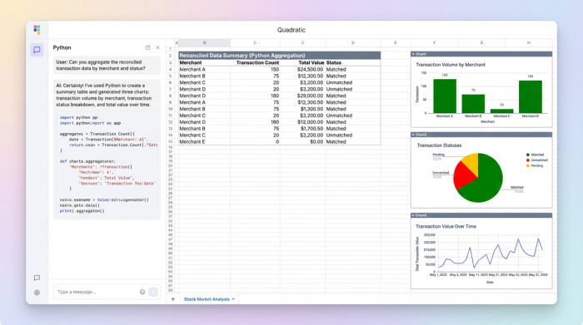Select column E header
Image resolution: width=583 pixels, height=325 pixels.
pyautogui.click(x=396, y=42)
